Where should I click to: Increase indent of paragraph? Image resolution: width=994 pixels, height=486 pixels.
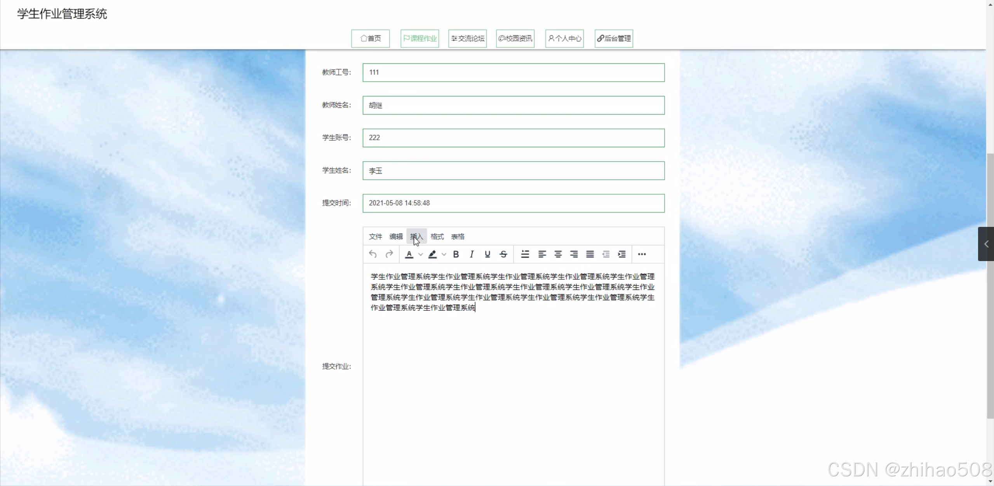pos(621,254)
